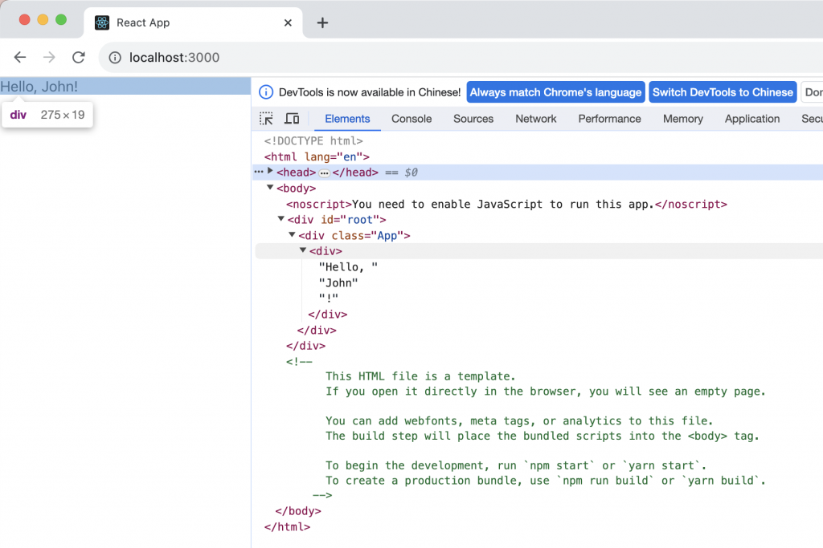Image resolution: width=823 pixels, height=548 pixels.
Task: Click the React App tab favicon
Action: tap(102, 22)
